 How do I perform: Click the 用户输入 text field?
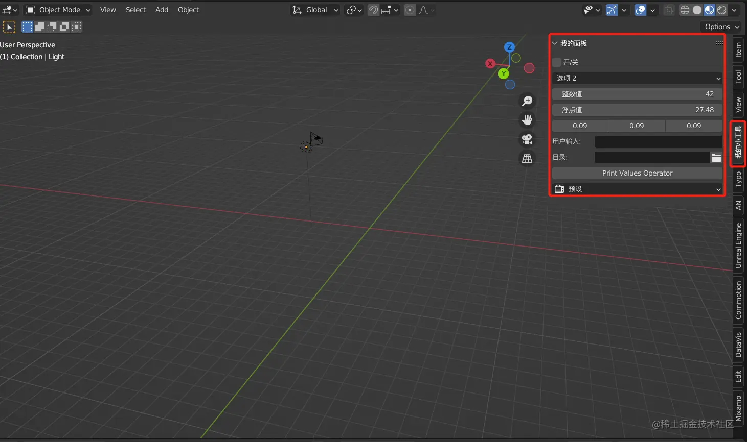click(659, 141)
